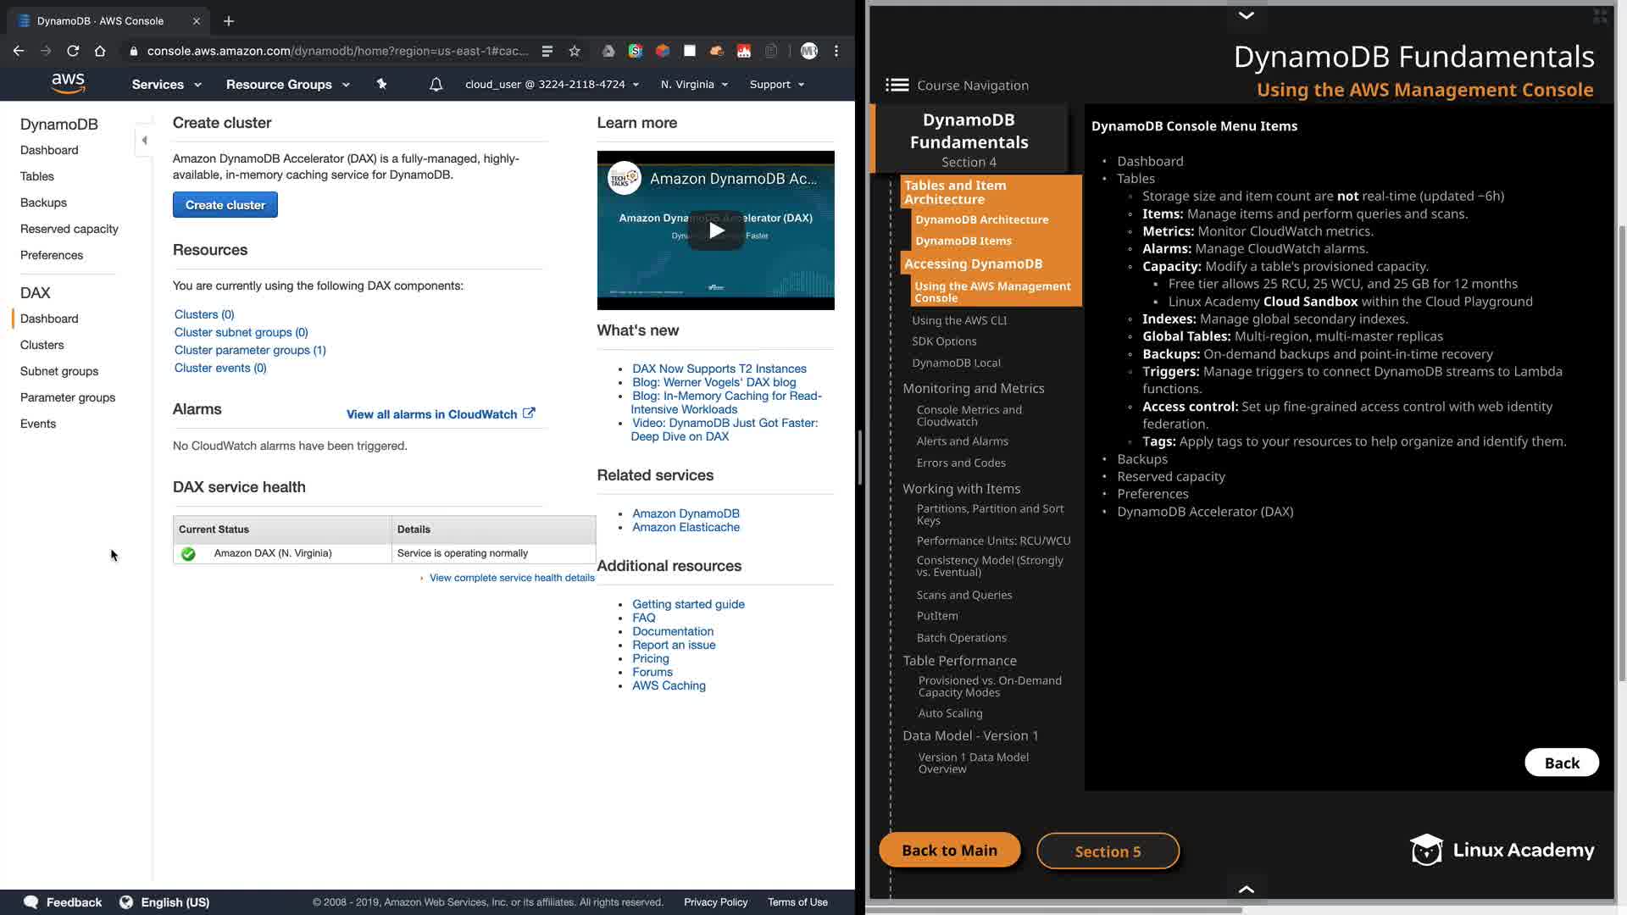The width and height of the screenshot is (1627, 915).
Task: Click the browser home icon
Action: (100, 51)
